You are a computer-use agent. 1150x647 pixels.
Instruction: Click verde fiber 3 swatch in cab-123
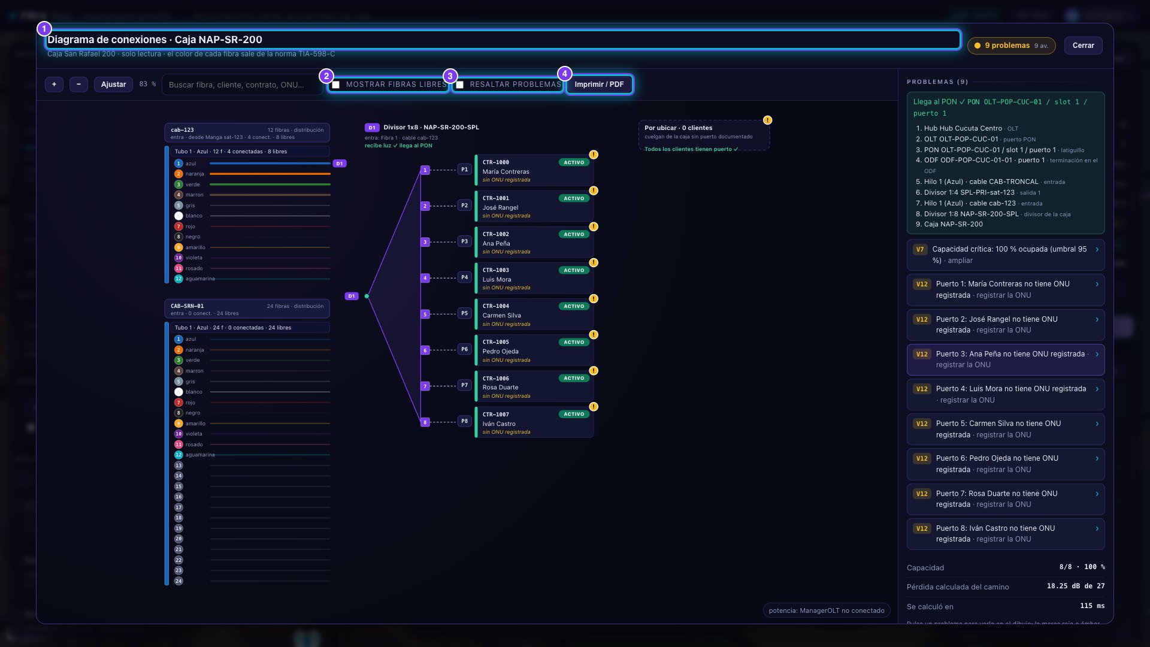coord(178,185)
